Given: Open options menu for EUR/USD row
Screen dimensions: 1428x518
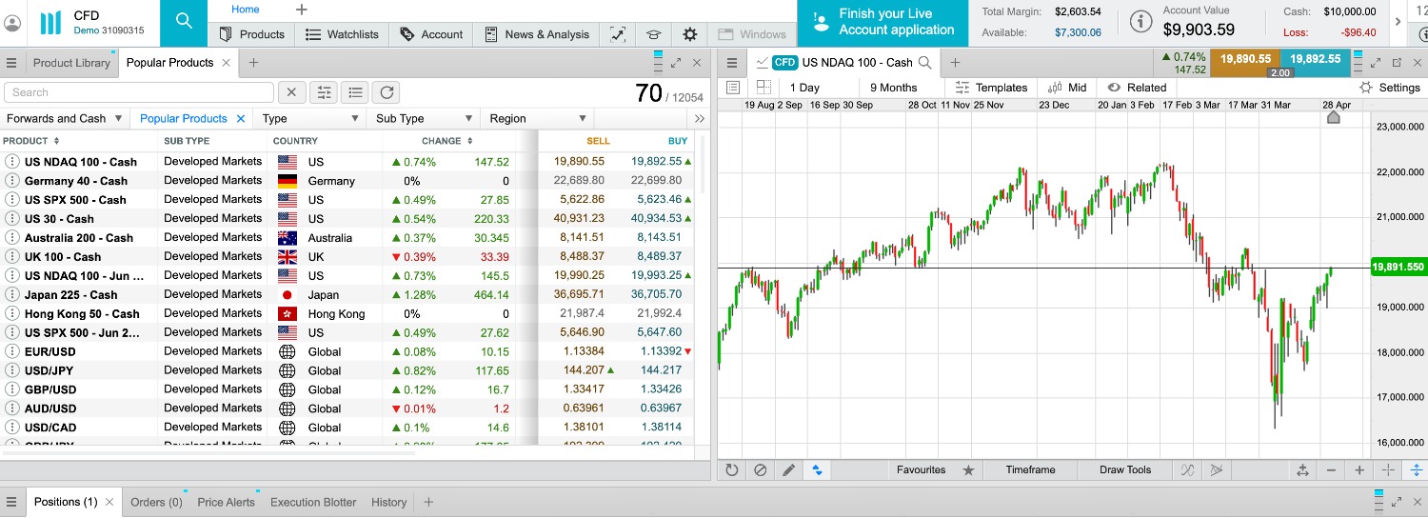Looking at the screenshot, I should click(12, 351).
